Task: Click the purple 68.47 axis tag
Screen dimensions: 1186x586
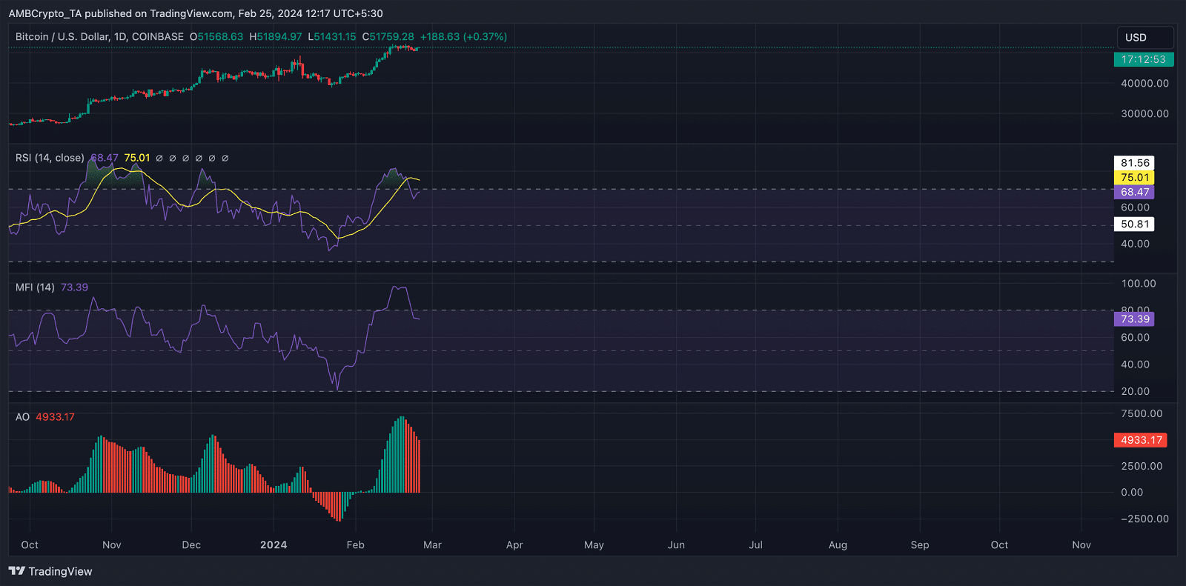Action: coord(1135,192)
